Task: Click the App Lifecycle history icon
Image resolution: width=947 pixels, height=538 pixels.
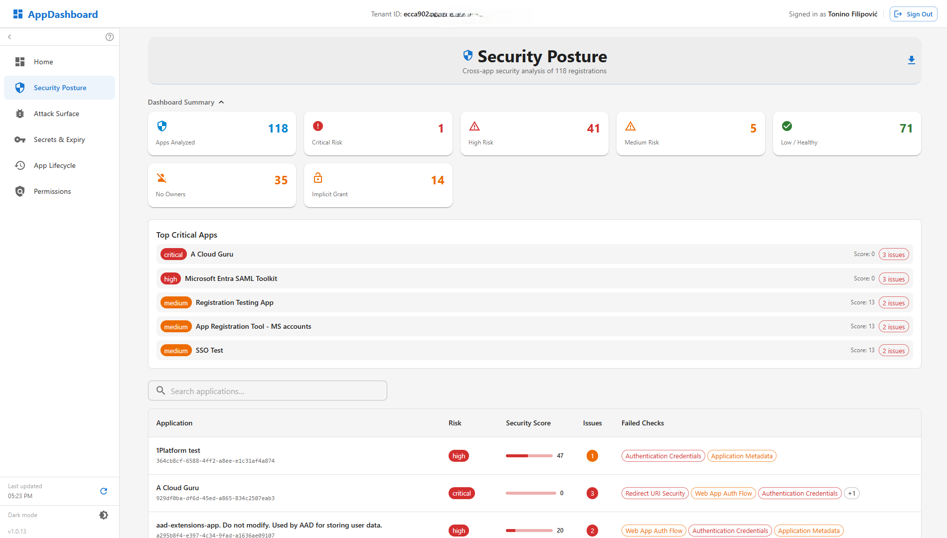Action: (x=20, y=165)
